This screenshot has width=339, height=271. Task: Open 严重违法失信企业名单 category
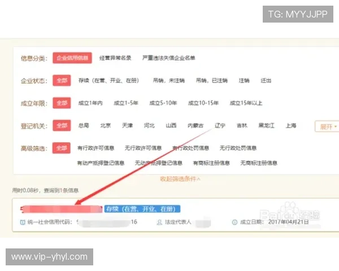[x=168, y=58]
